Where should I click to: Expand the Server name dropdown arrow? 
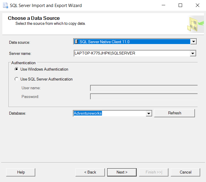(x=193, y=53)
